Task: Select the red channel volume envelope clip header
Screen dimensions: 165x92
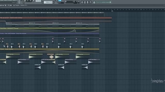Action: (x=56, y=18)
